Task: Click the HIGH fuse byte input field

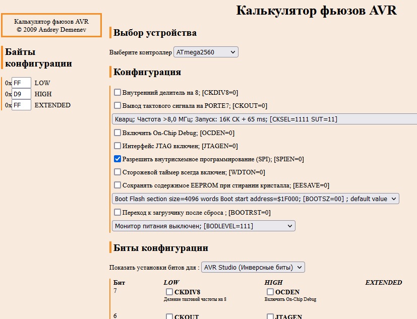Action: click(21, 94)
